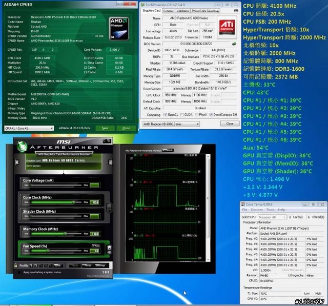Click the Core Voltage value 1.496 V in AIDA64
328x306 pixels.
coord(115,50)
